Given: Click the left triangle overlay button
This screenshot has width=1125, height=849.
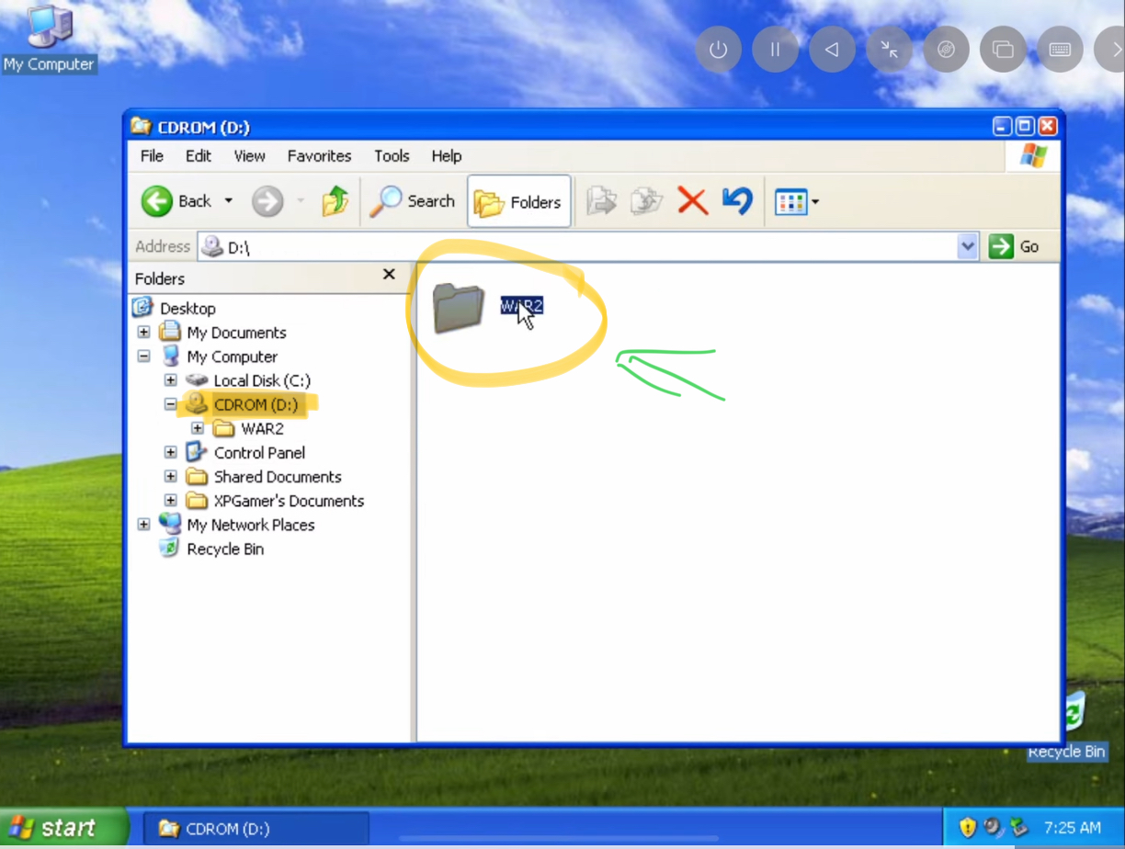Looking at the screenshot, I should (x=832, y=50).
